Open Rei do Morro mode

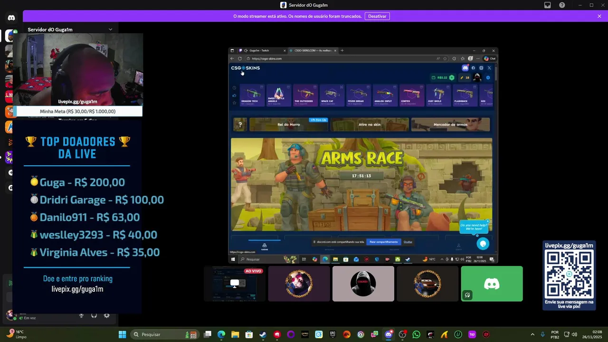(x=289, y=124)
